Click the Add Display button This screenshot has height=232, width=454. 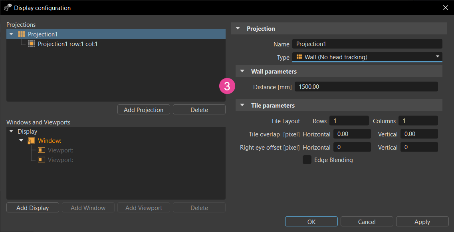[33, 208]
